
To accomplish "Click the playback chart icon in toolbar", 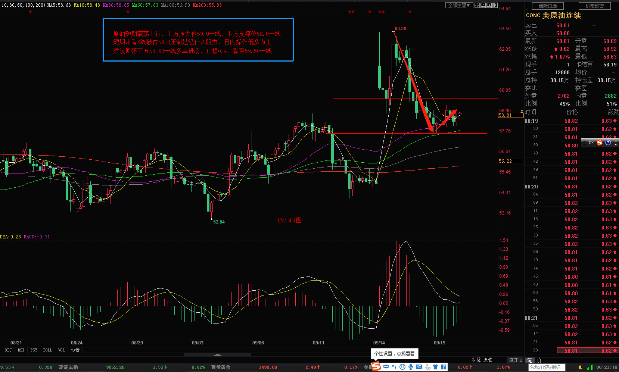I will pyautogui.click(x=489, y=5).
